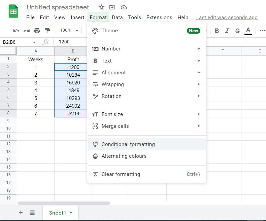
Task: Click the print icon
Action: [x=37, y=31]
